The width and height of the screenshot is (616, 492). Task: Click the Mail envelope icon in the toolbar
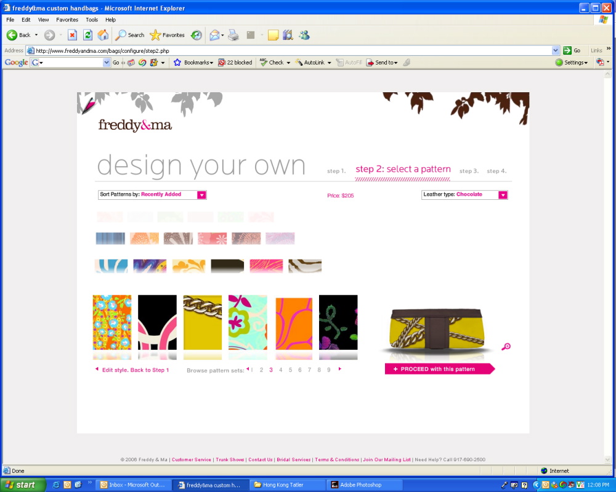pyautogui.click(x=214, y=35)
